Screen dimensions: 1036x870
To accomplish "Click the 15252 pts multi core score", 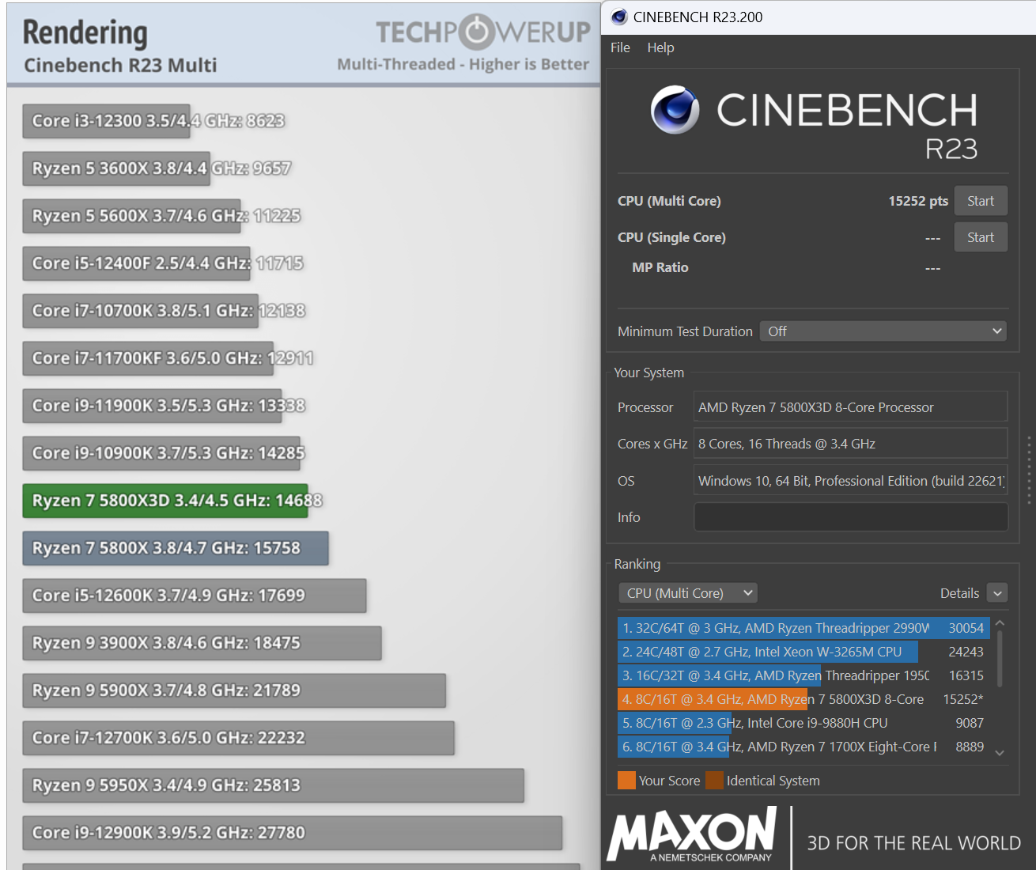I will point(917,201).
